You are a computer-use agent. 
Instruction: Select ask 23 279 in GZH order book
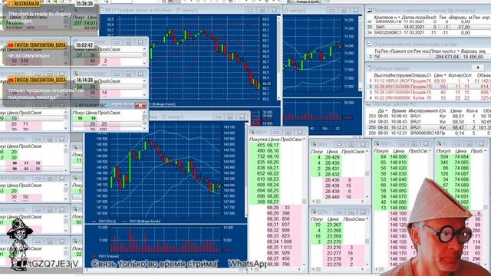click(x=334, y=264)
